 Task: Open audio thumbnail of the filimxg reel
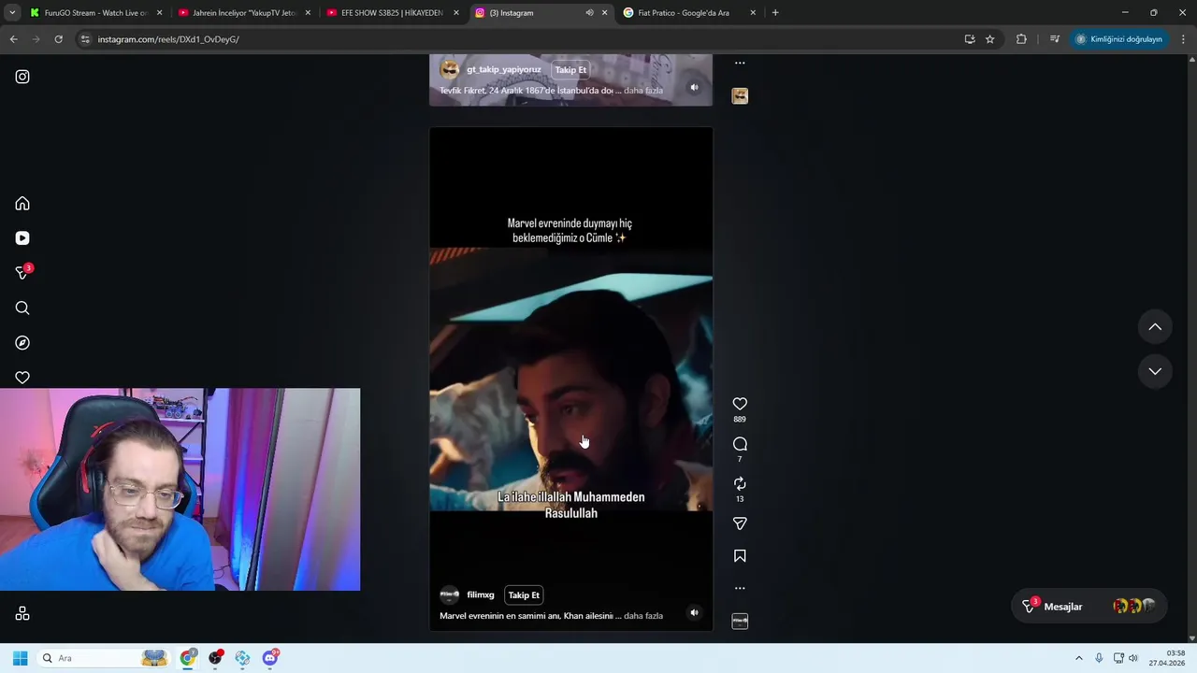coord(740,622)
